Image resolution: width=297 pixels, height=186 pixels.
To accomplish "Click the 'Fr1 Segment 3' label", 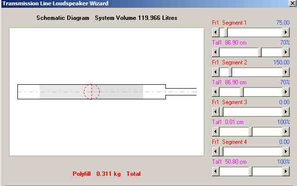I will (229, 102).
